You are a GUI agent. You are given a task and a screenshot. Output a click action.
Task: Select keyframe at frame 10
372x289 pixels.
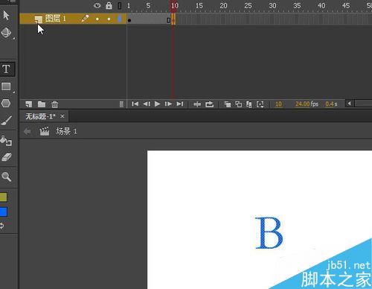(x=173, y=19)
